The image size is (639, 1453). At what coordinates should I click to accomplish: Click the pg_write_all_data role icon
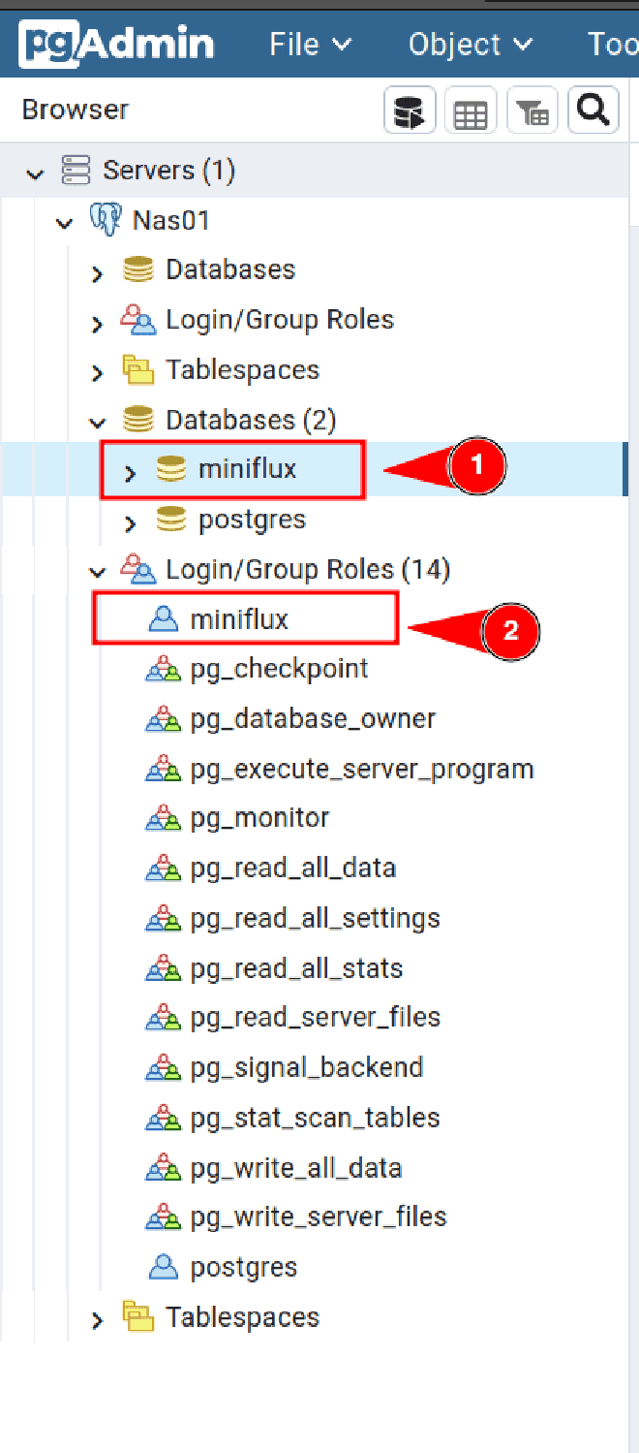(163, 1168)
